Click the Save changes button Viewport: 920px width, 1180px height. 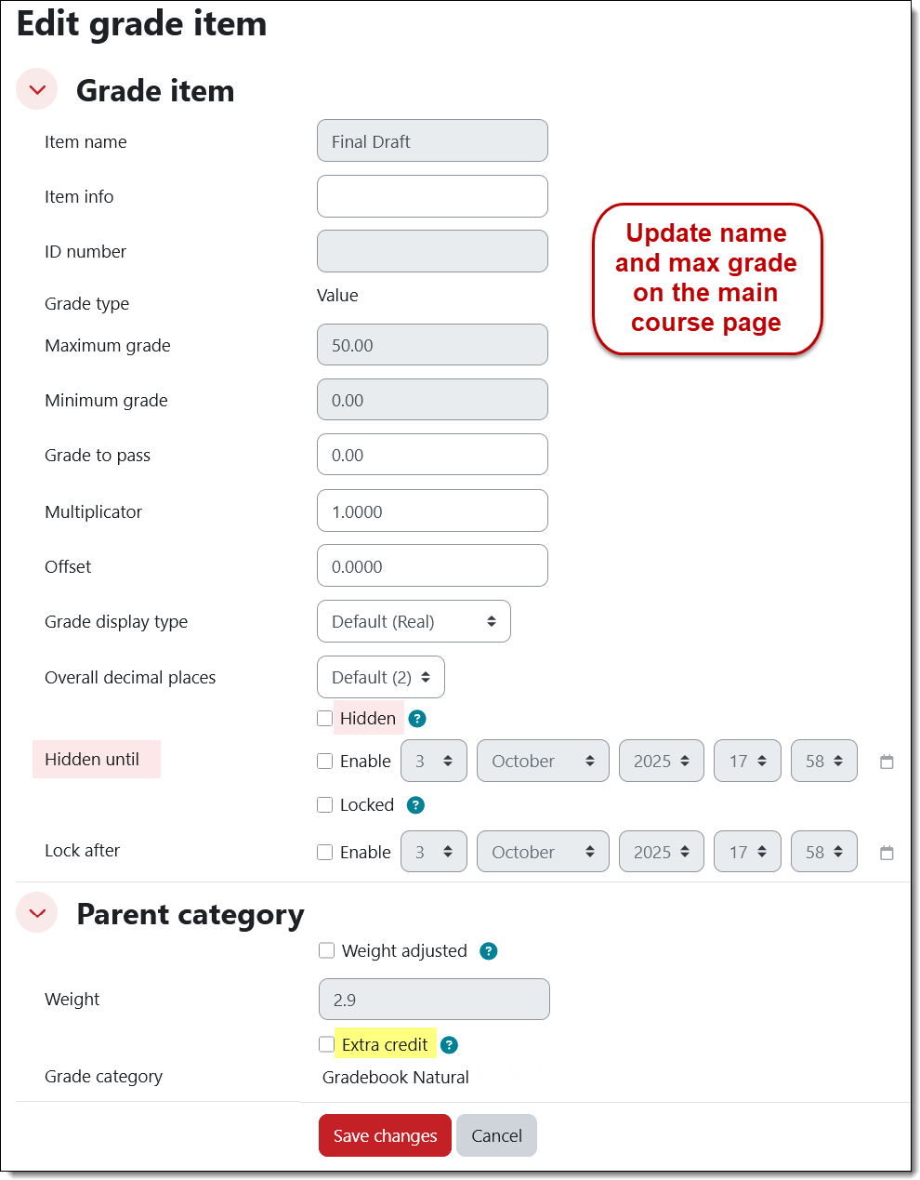[385, 1135]
